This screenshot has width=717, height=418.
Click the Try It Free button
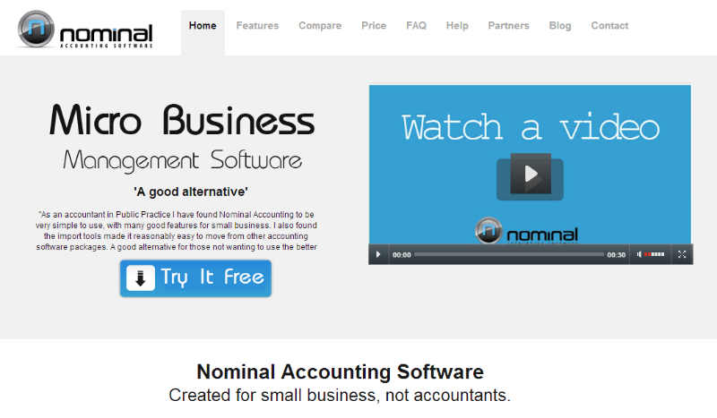tap(195, 278)
